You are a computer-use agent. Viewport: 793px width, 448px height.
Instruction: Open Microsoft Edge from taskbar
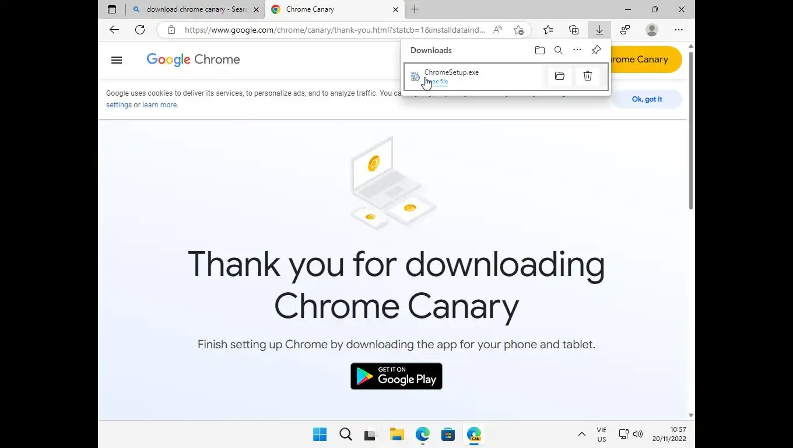(x=423, y=435)
